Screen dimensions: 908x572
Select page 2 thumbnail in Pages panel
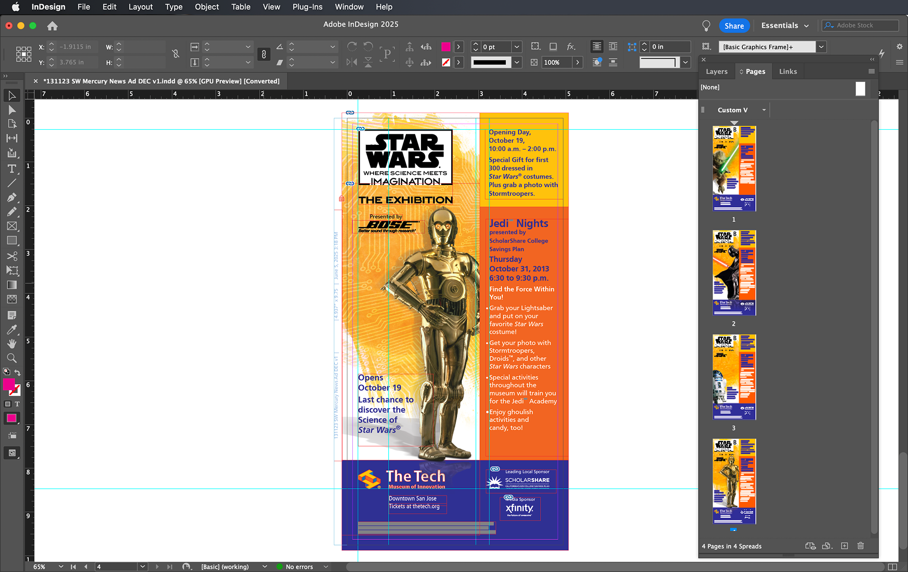pos(734,273)
